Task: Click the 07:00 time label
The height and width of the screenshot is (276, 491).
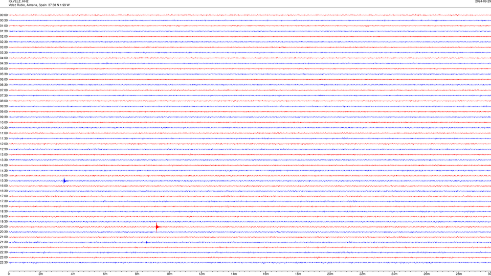Action: pos(4,90)
